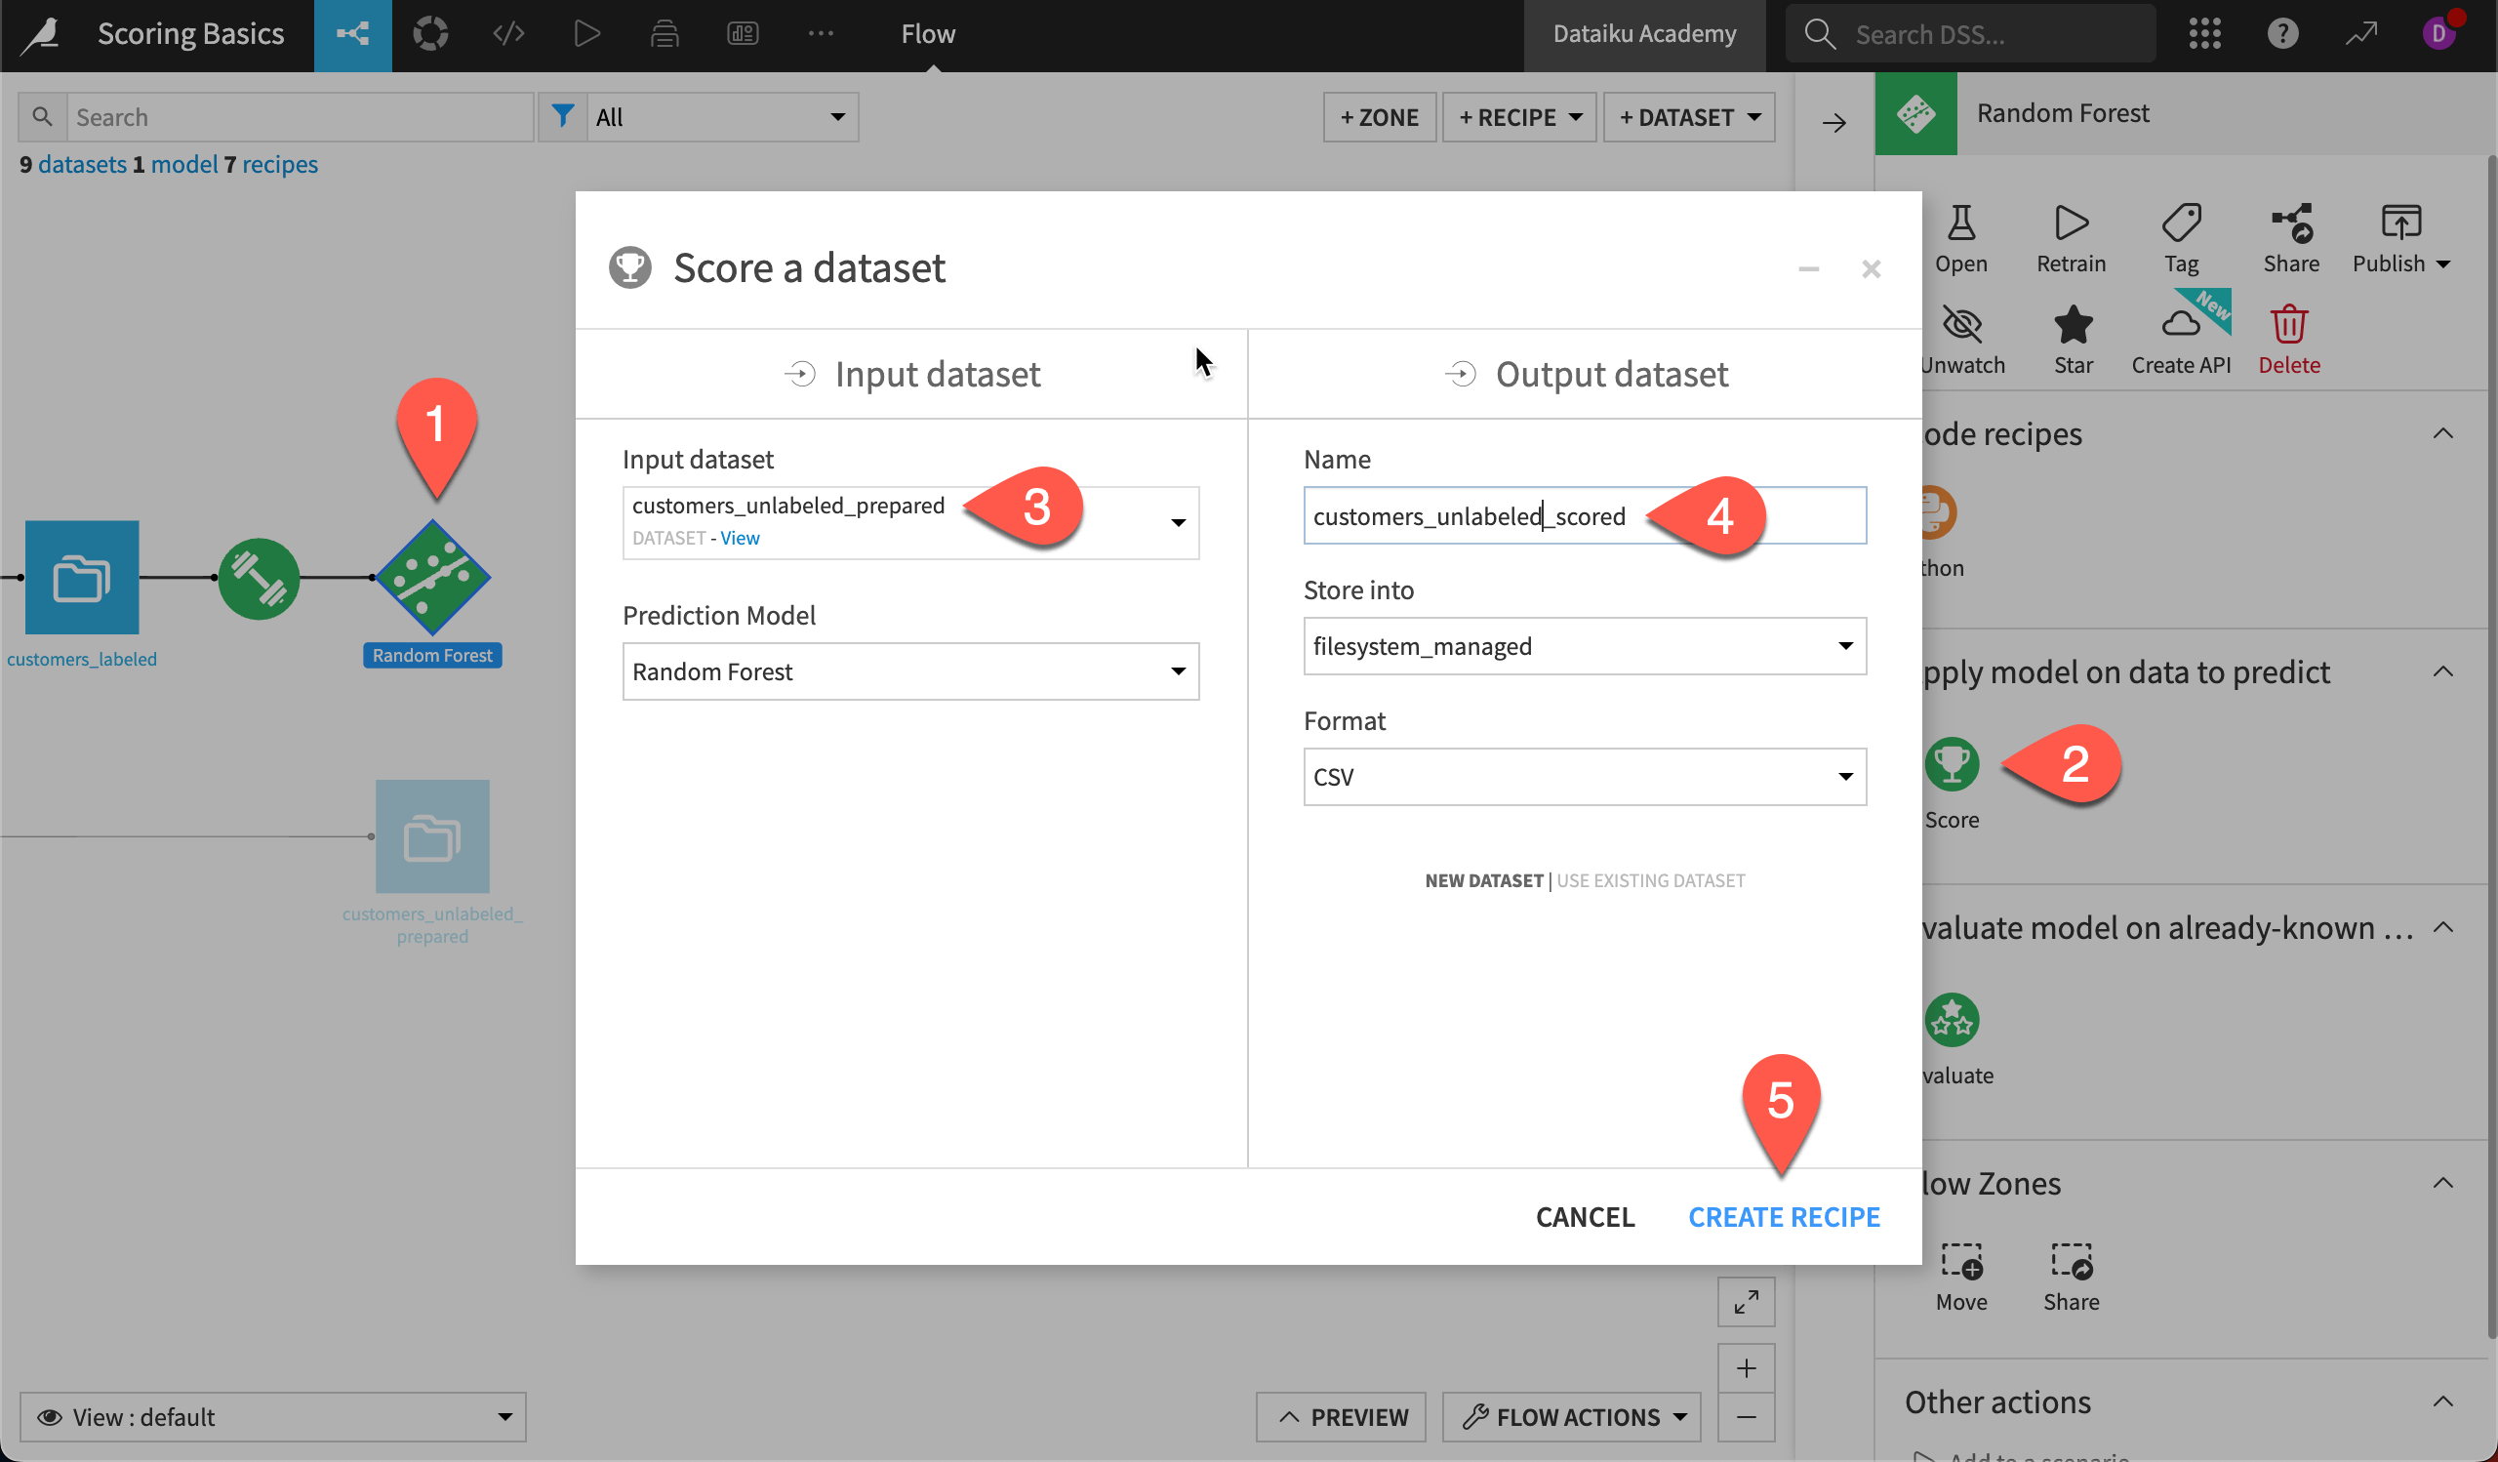This screenshot has height=1462, width=2498.
Task: Click the output dataset Name field
Action: 1584,515
